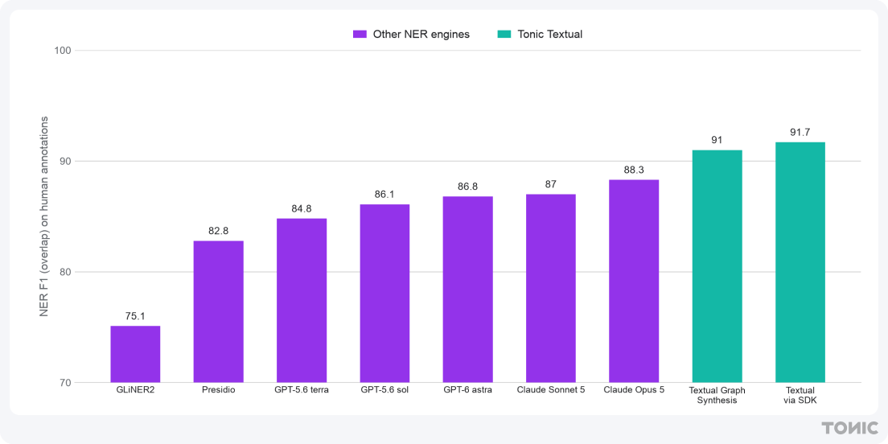Click the 82.8 value label
The image size is (888, 444).
point(219,231)
